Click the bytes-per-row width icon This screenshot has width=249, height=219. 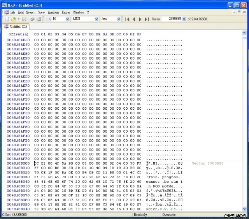[48, 19]
